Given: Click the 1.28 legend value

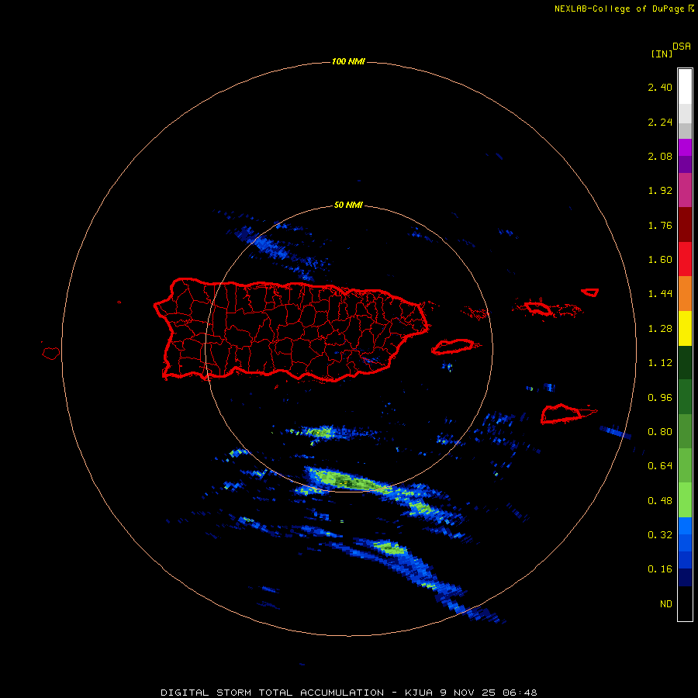Looking at the screenshot, I should [x=660, y=329].
